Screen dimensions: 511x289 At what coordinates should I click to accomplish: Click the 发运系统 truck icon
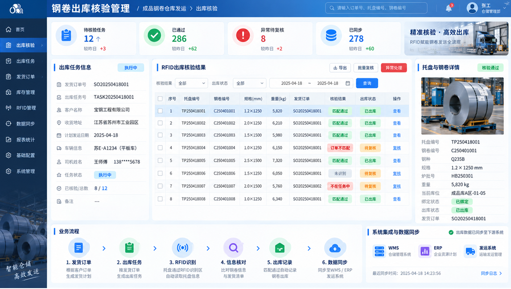pos(470,251)
